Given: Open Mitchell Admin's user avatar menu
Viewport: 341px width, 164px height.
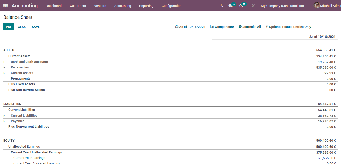Looking at the screenshot, I should (x=317, y=5).
